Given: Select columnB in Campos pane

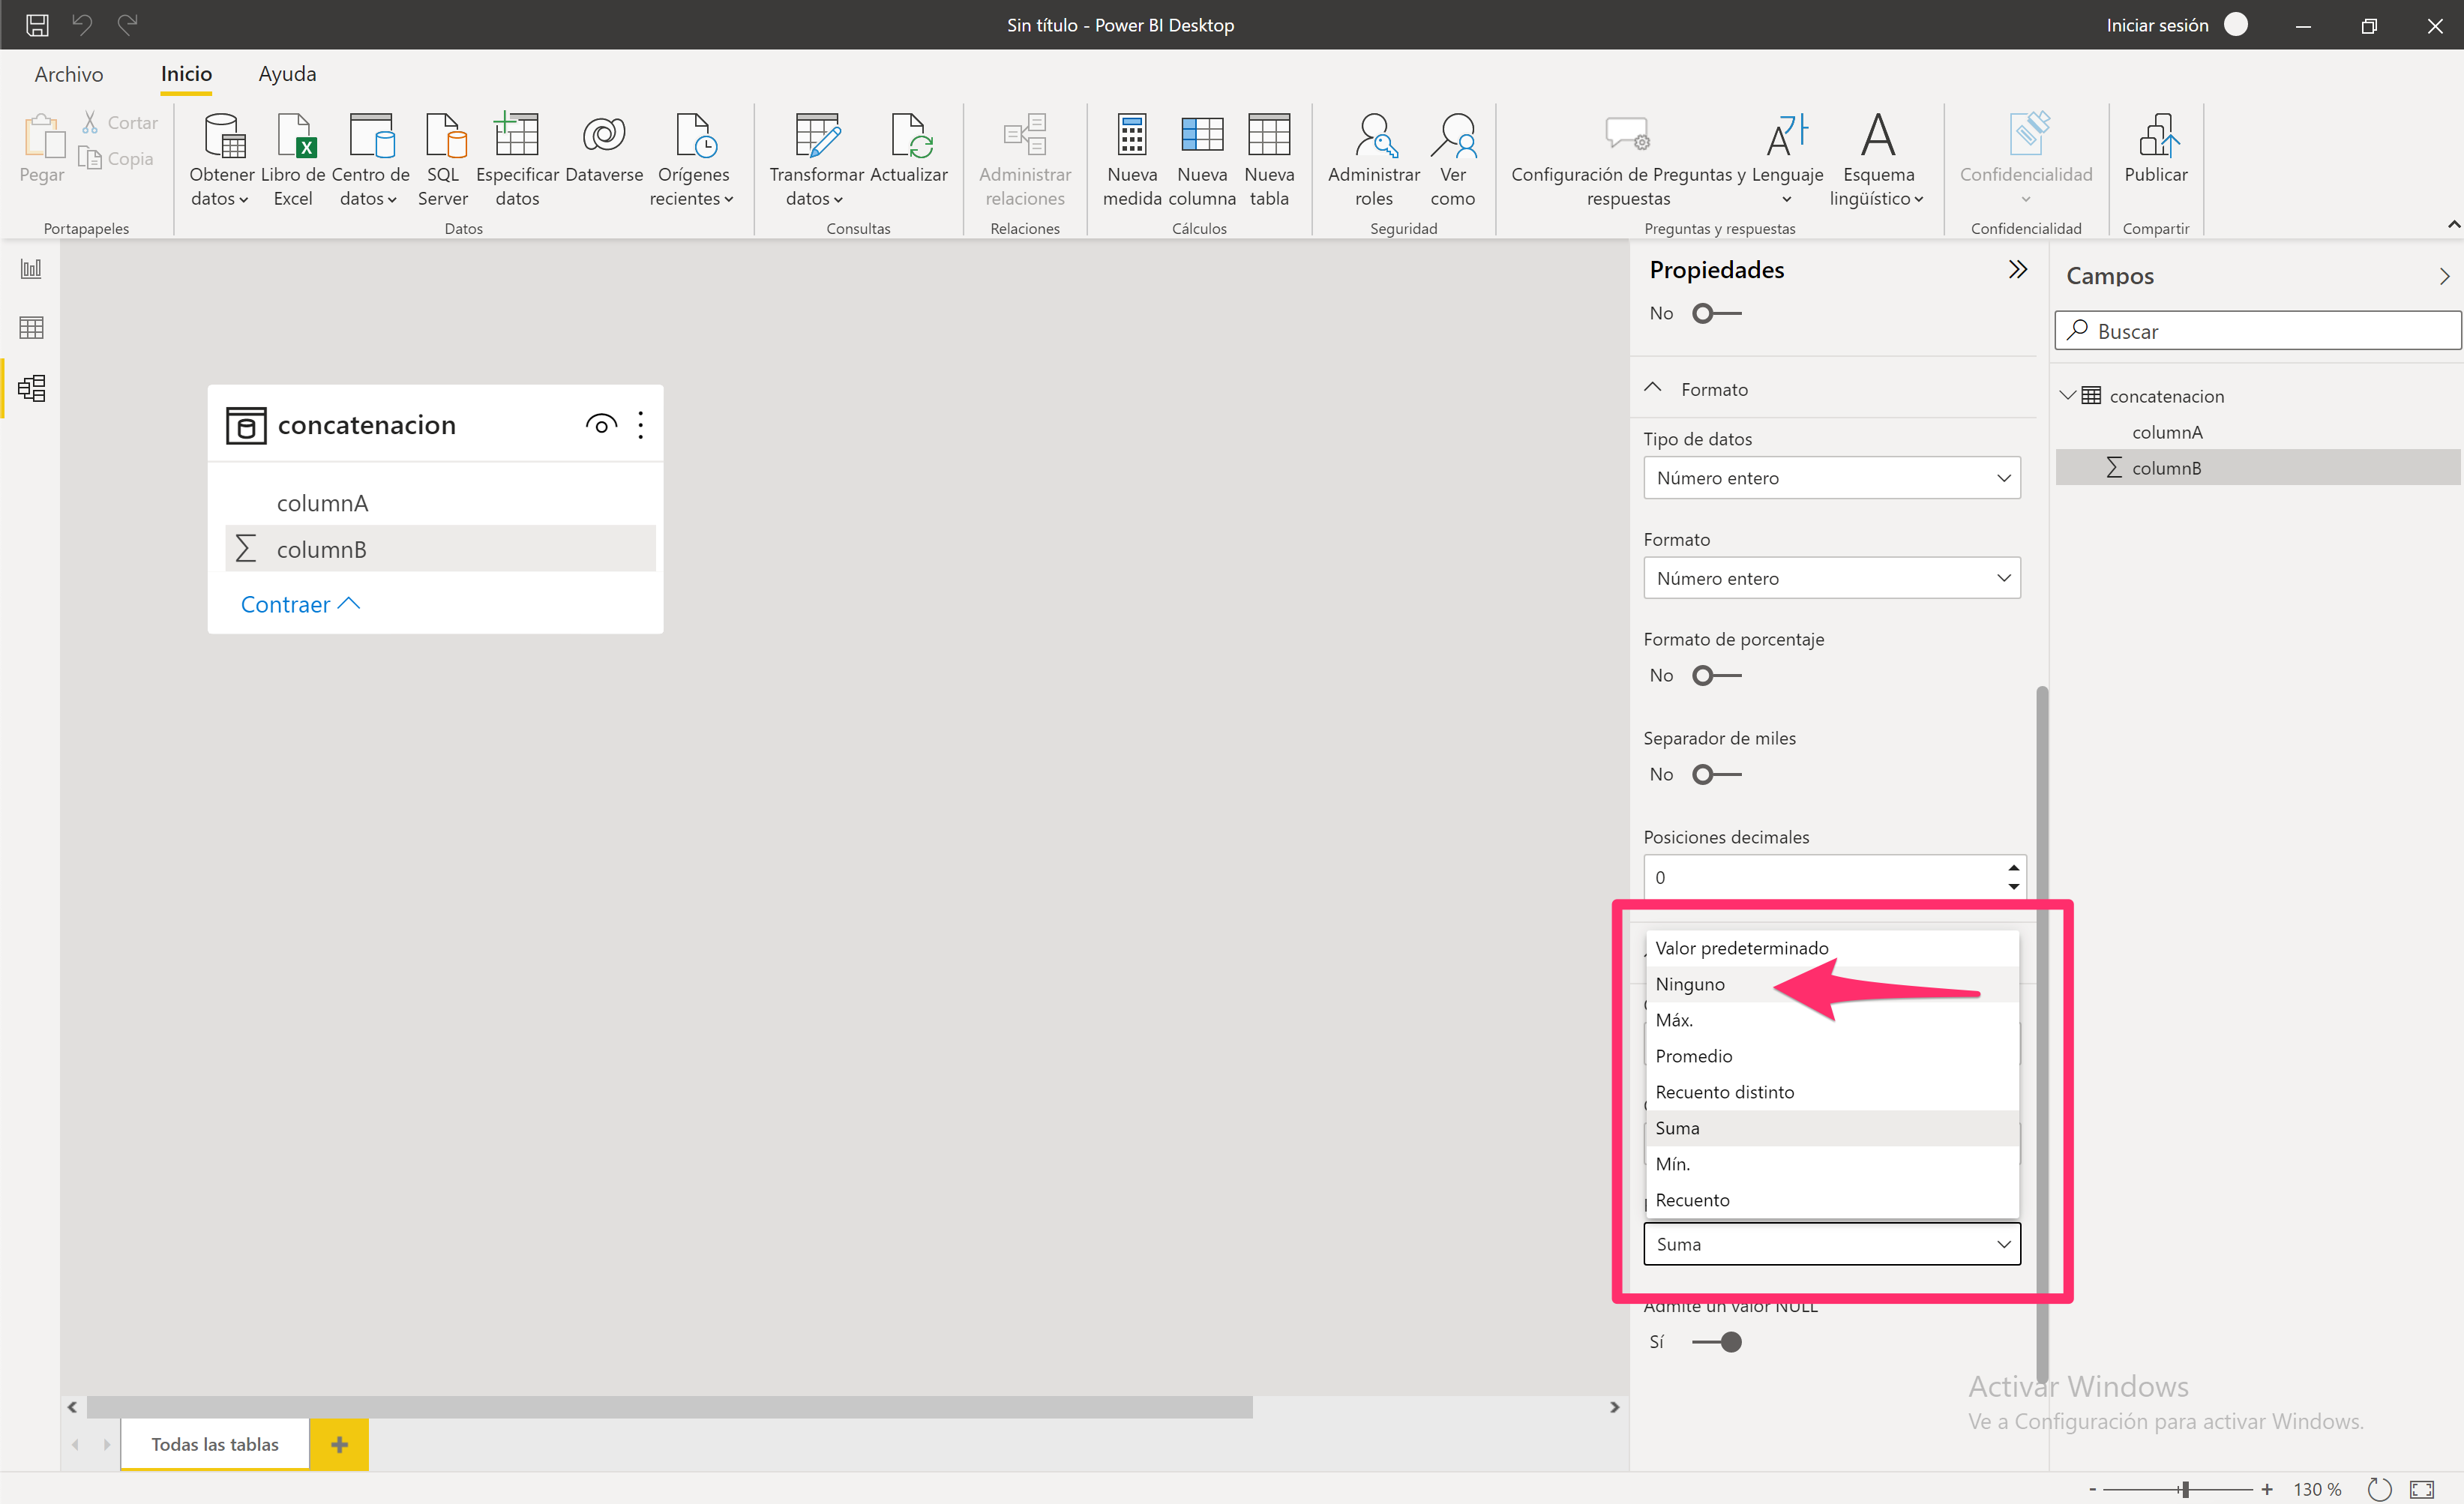Looking at the screenshot, I should click(x=2258, y=468).
